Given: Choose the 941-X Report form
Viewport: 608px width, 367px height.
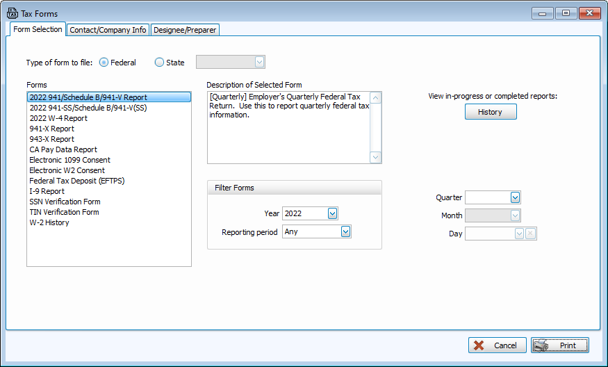Looking at the screenshot, I should point(51,129).
